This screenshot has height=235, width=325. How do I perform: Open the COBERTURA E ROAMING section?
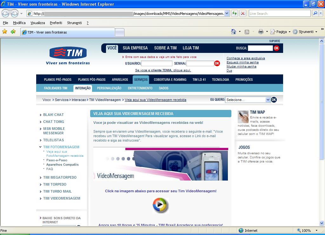click(x=170, y=79)
